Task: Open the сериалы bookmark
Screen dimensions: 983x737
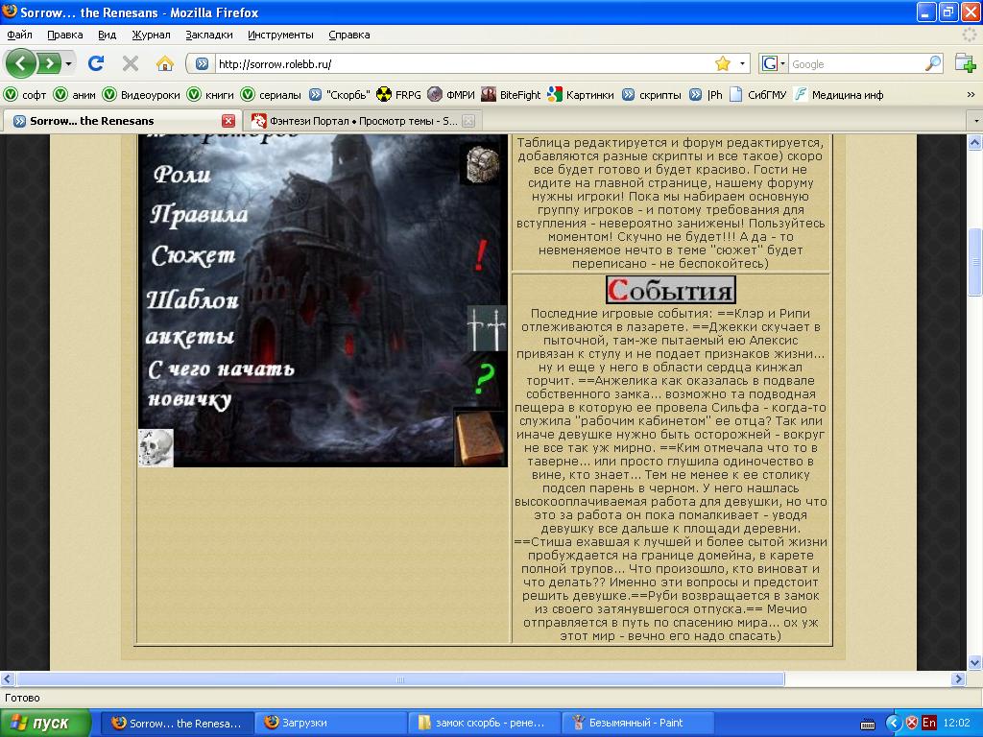Action: pos(271,95)
